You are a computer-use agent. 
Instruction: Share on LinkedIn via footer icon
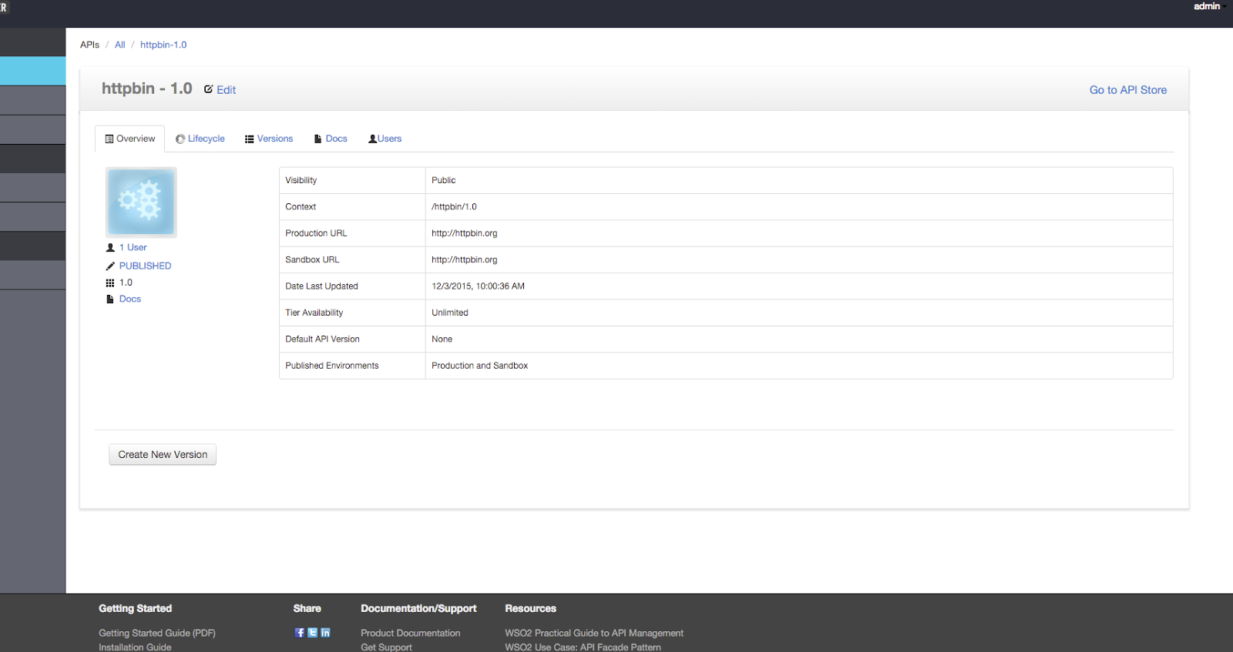(325, 633)
